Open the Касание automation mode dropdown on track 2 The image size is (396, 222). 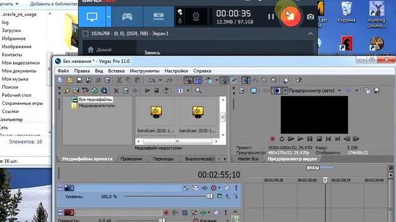[228, 220]
